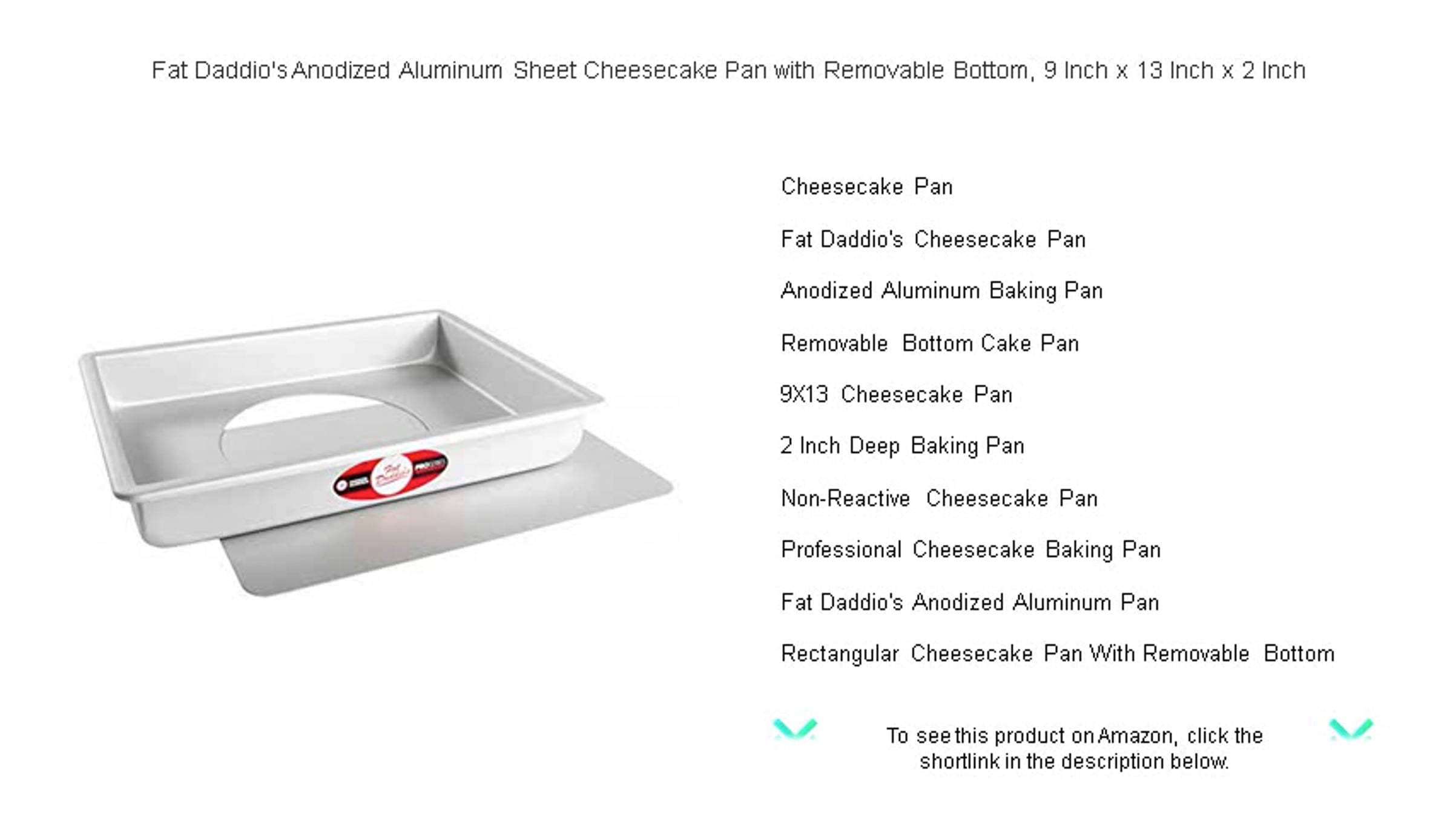
Task: Click the product title heading text
Action: (x=728, y=71)
